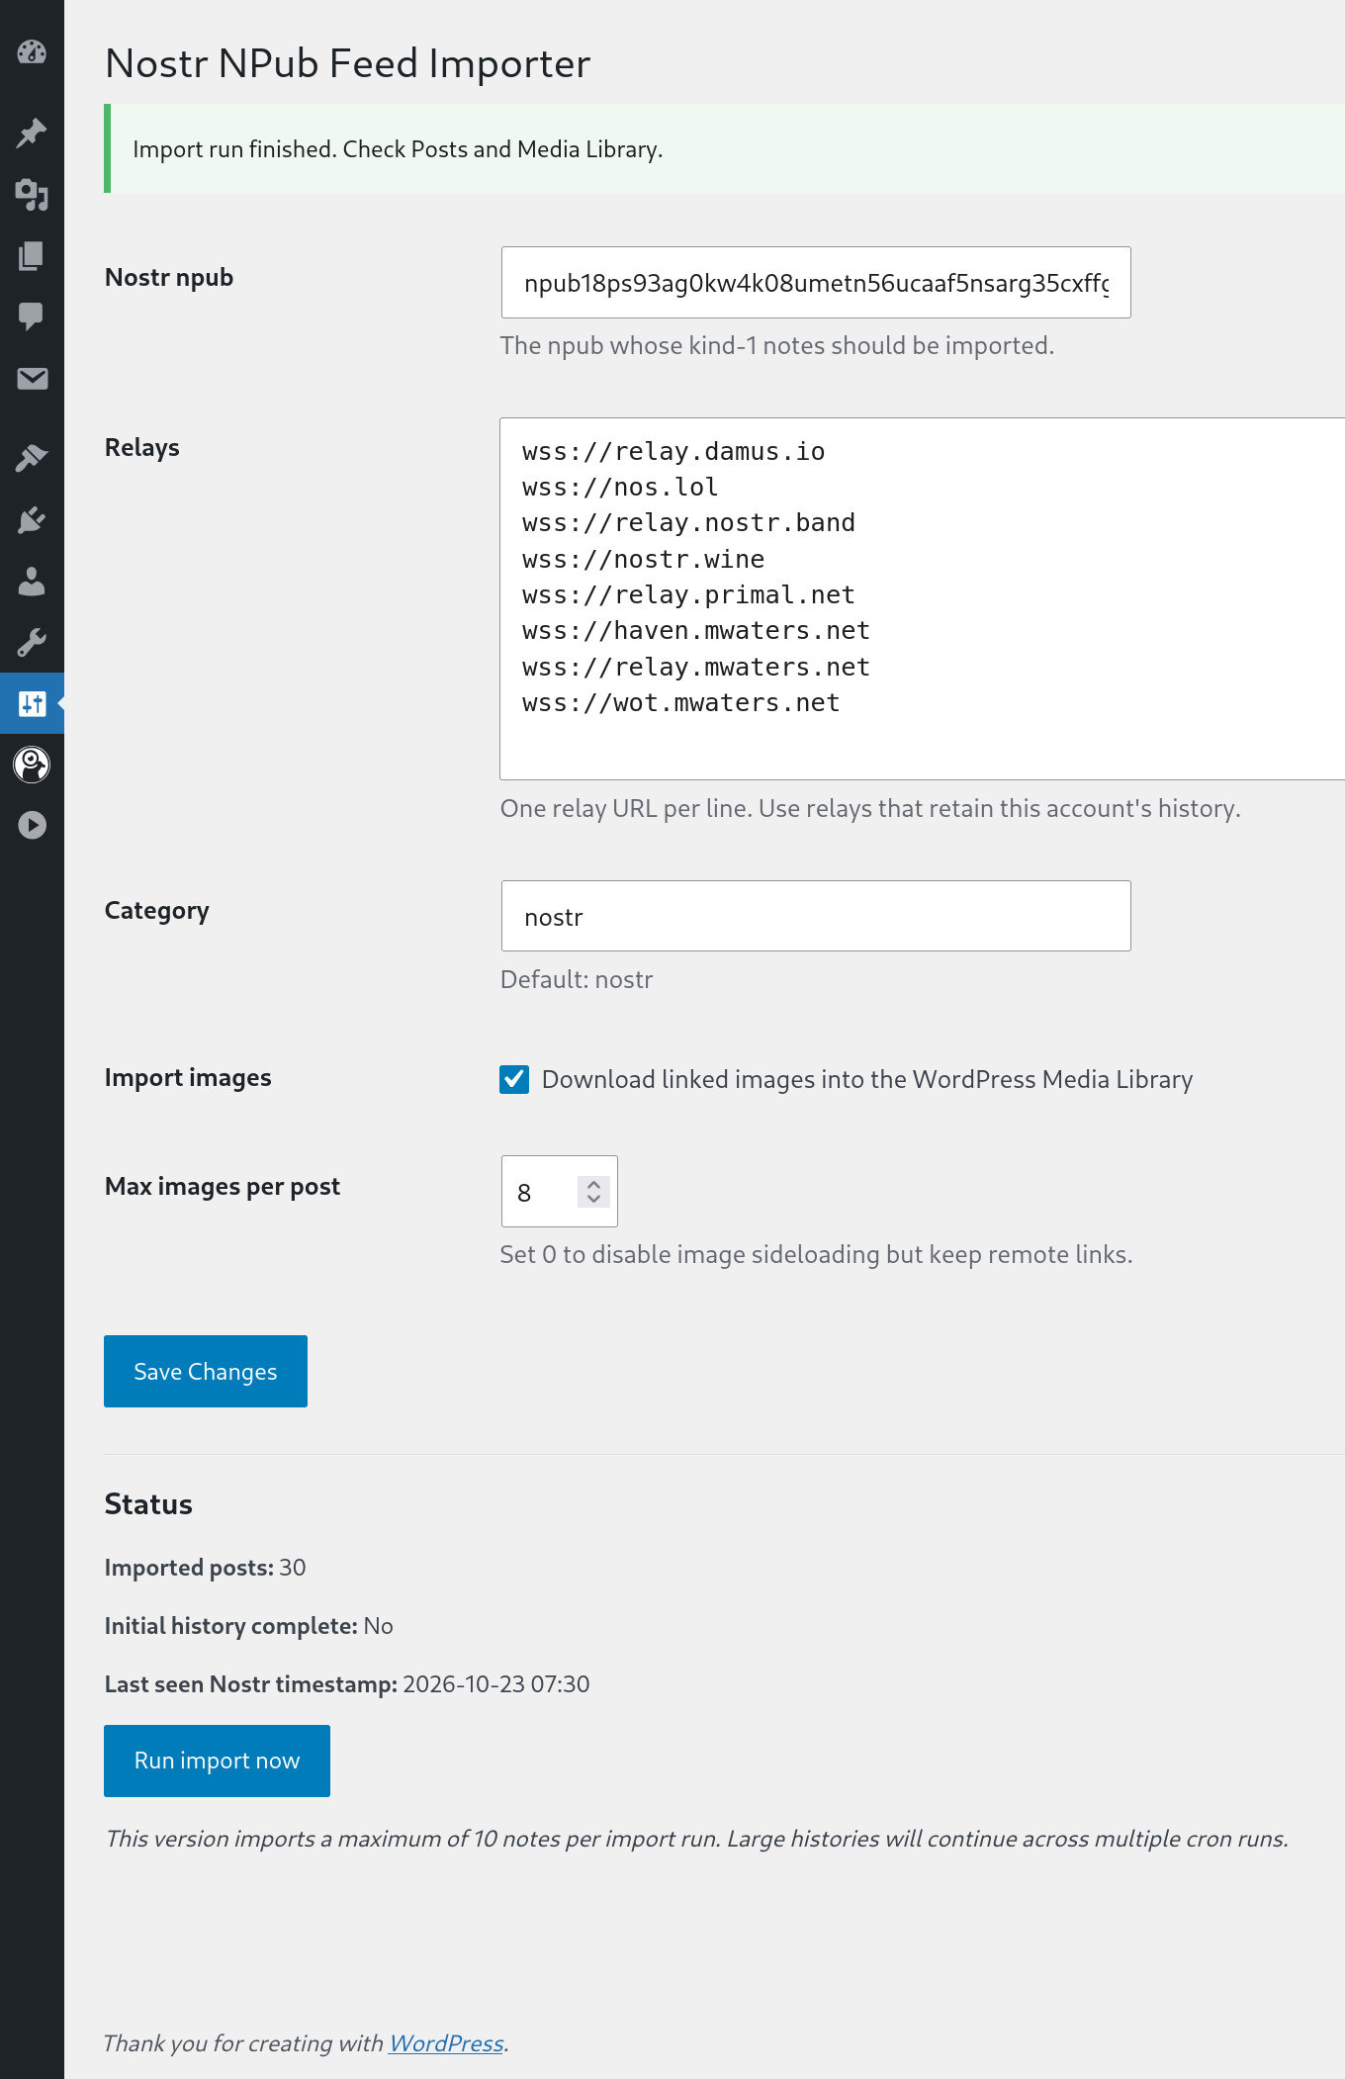Click the 'Default: nostr' help text
The width and height of the screenshot is (1345, 2079).
click(577, 979)
